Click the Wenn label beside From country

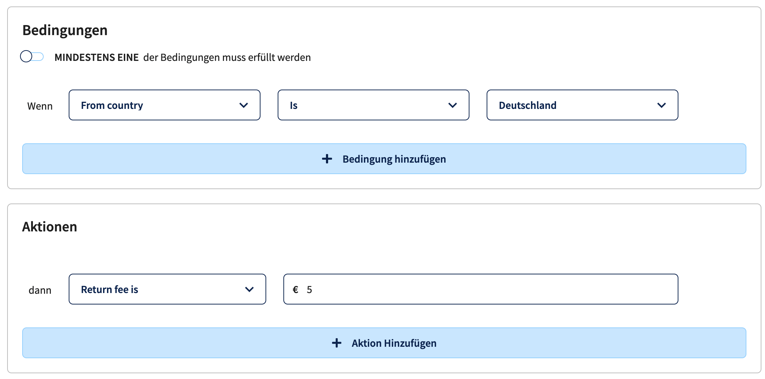click(40, 106)
